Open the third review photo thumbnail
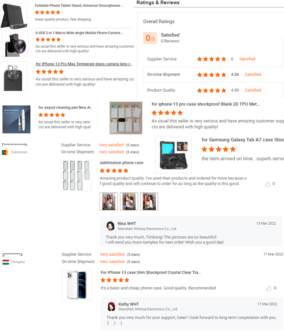The width and height of the screenshot is (284, 333). coord(149,201)
